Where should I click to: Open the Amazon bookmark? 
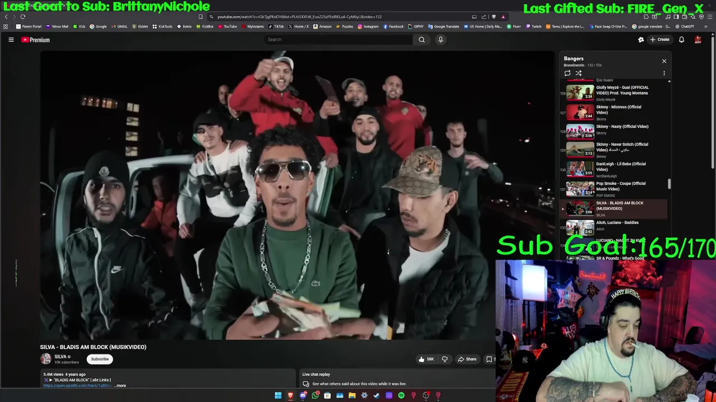(x=322, y=26)
